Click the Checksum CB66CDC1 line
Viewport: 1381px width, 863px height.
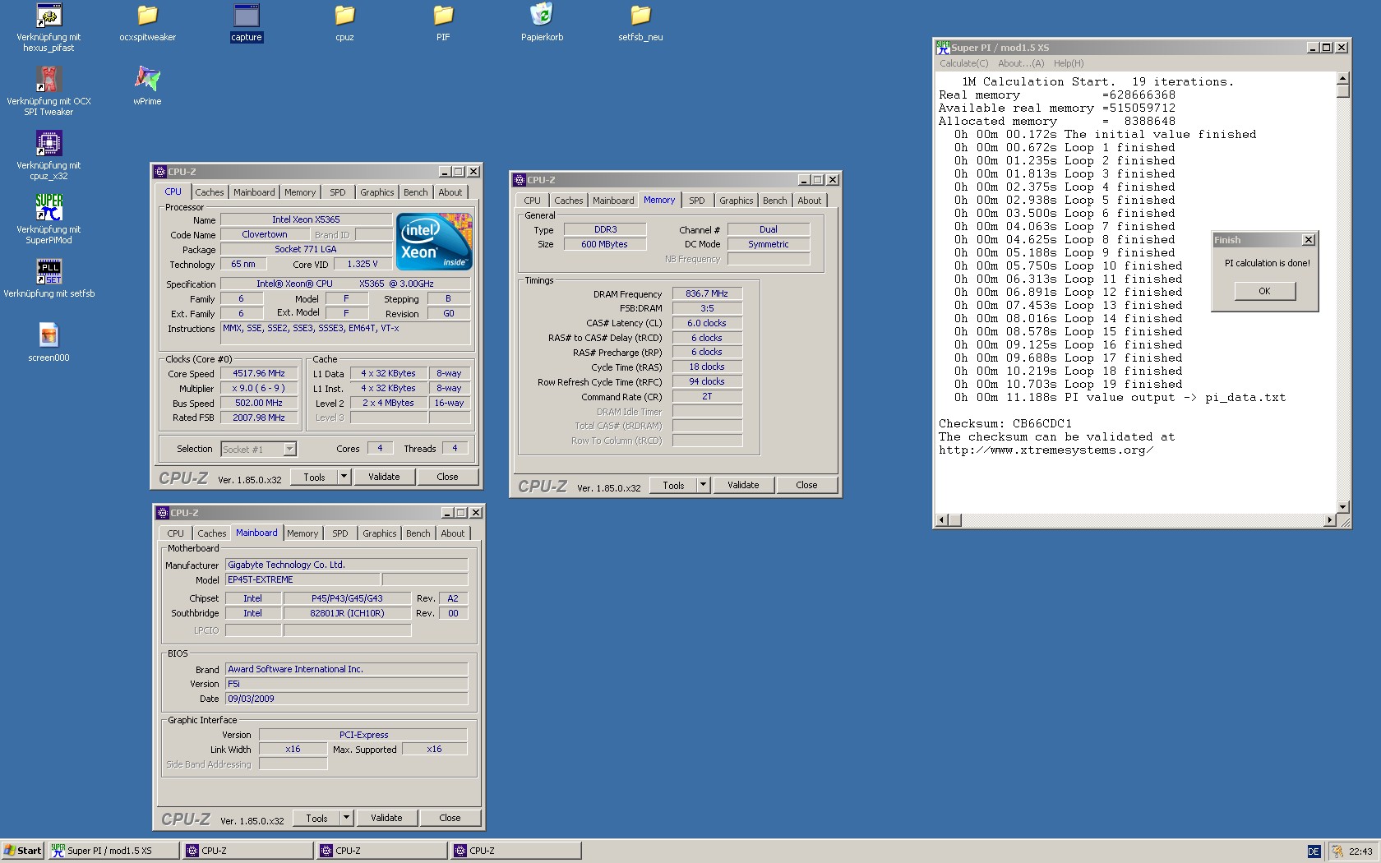(1005, 424)
